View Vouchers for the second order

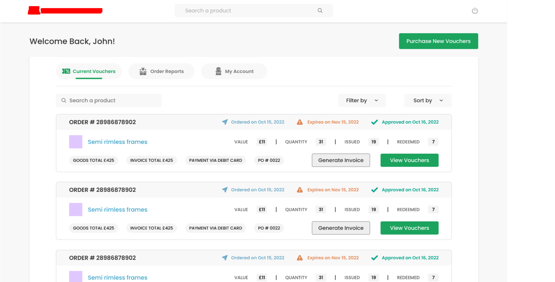[409, 228]
